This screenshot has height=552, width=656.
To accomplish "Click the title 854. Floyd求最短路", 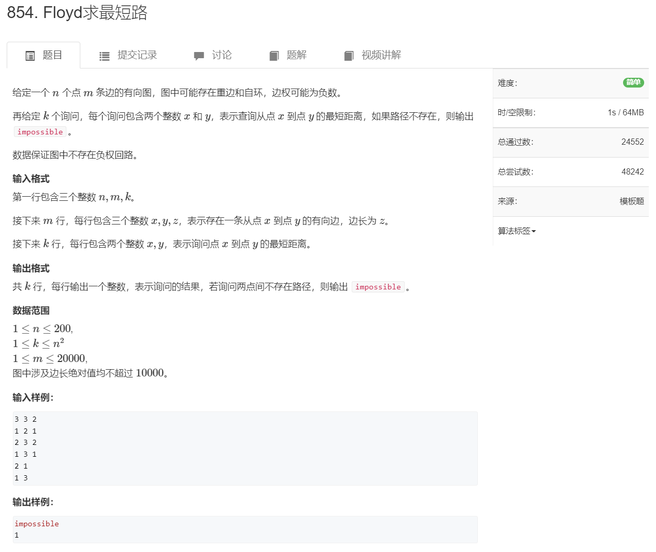I will click(x=77, y=12).
